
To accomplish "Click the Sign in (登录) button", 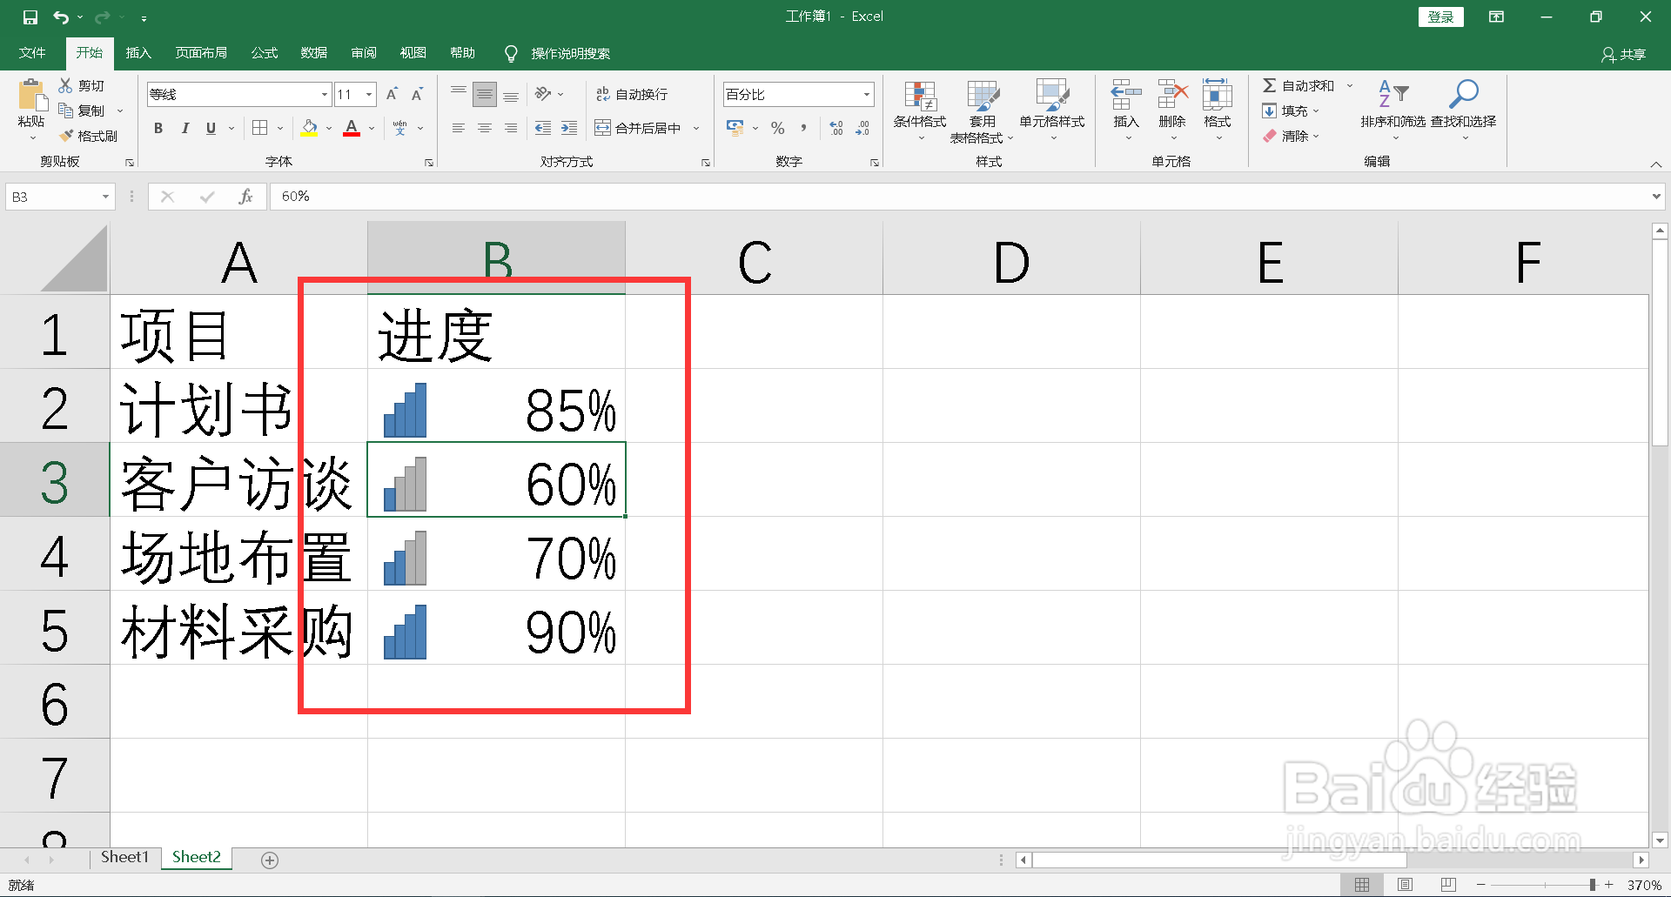I will 1440,17.
